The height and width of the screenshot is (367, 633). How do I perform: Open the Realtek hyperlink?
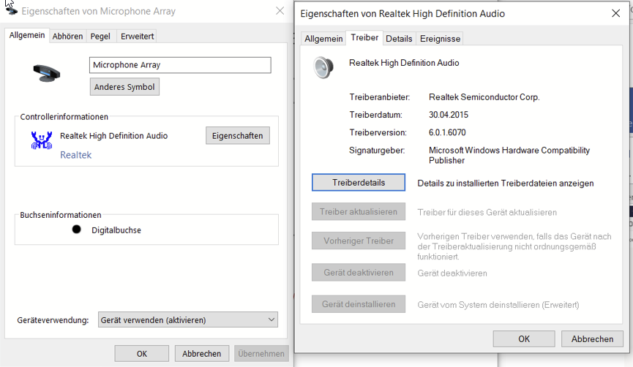[75, 155]
